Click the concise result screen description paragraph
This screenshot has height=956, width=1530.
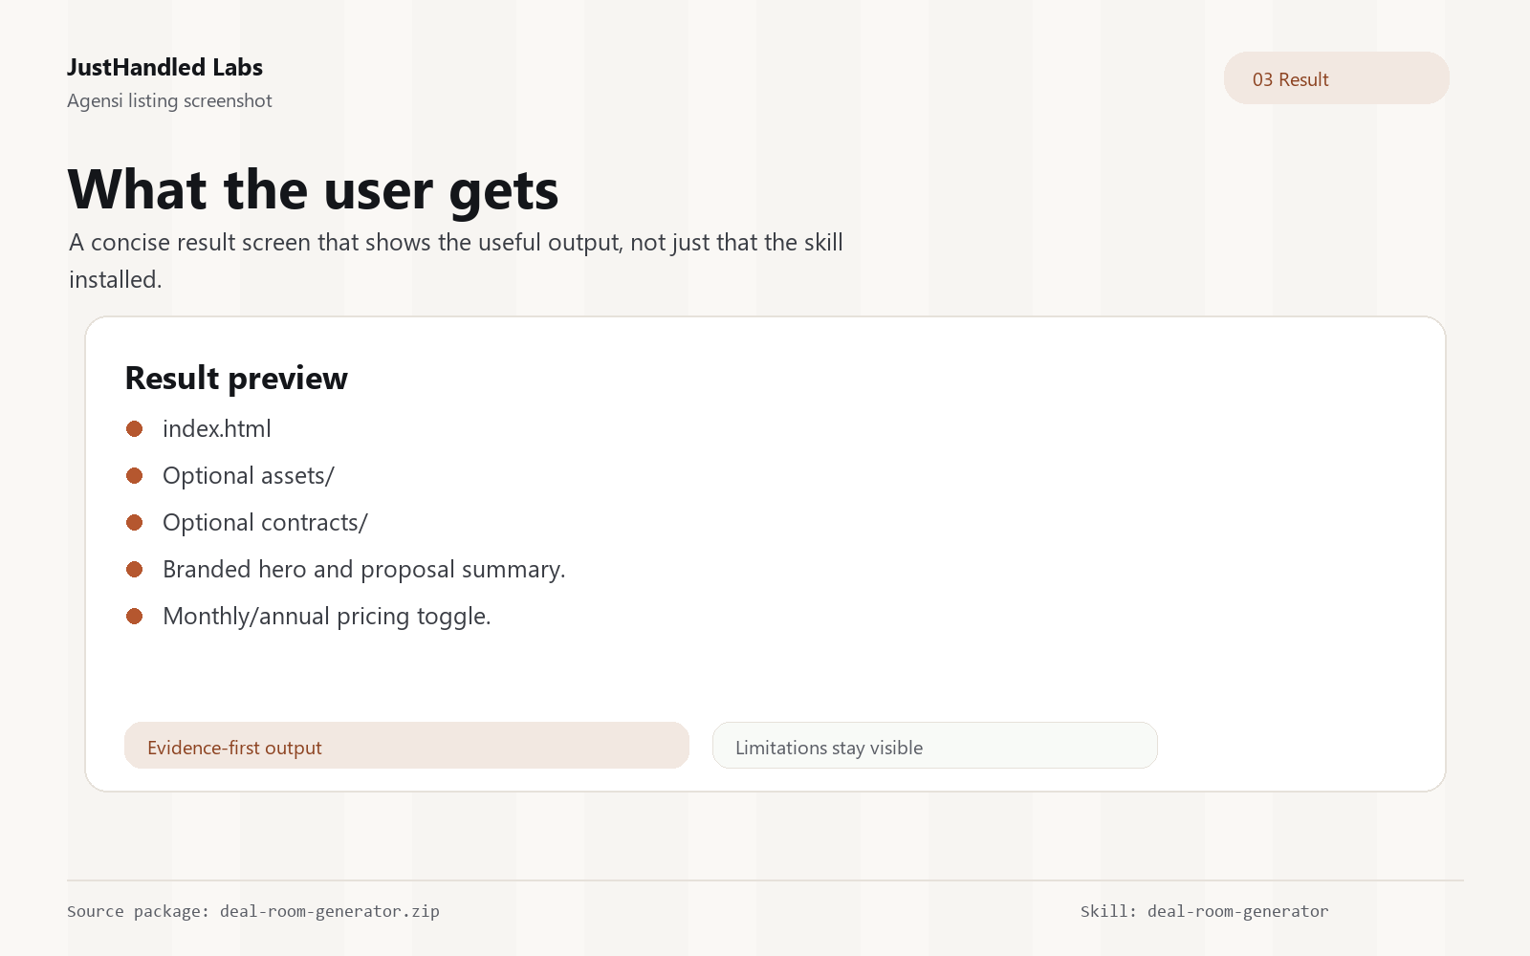[456, 261]
